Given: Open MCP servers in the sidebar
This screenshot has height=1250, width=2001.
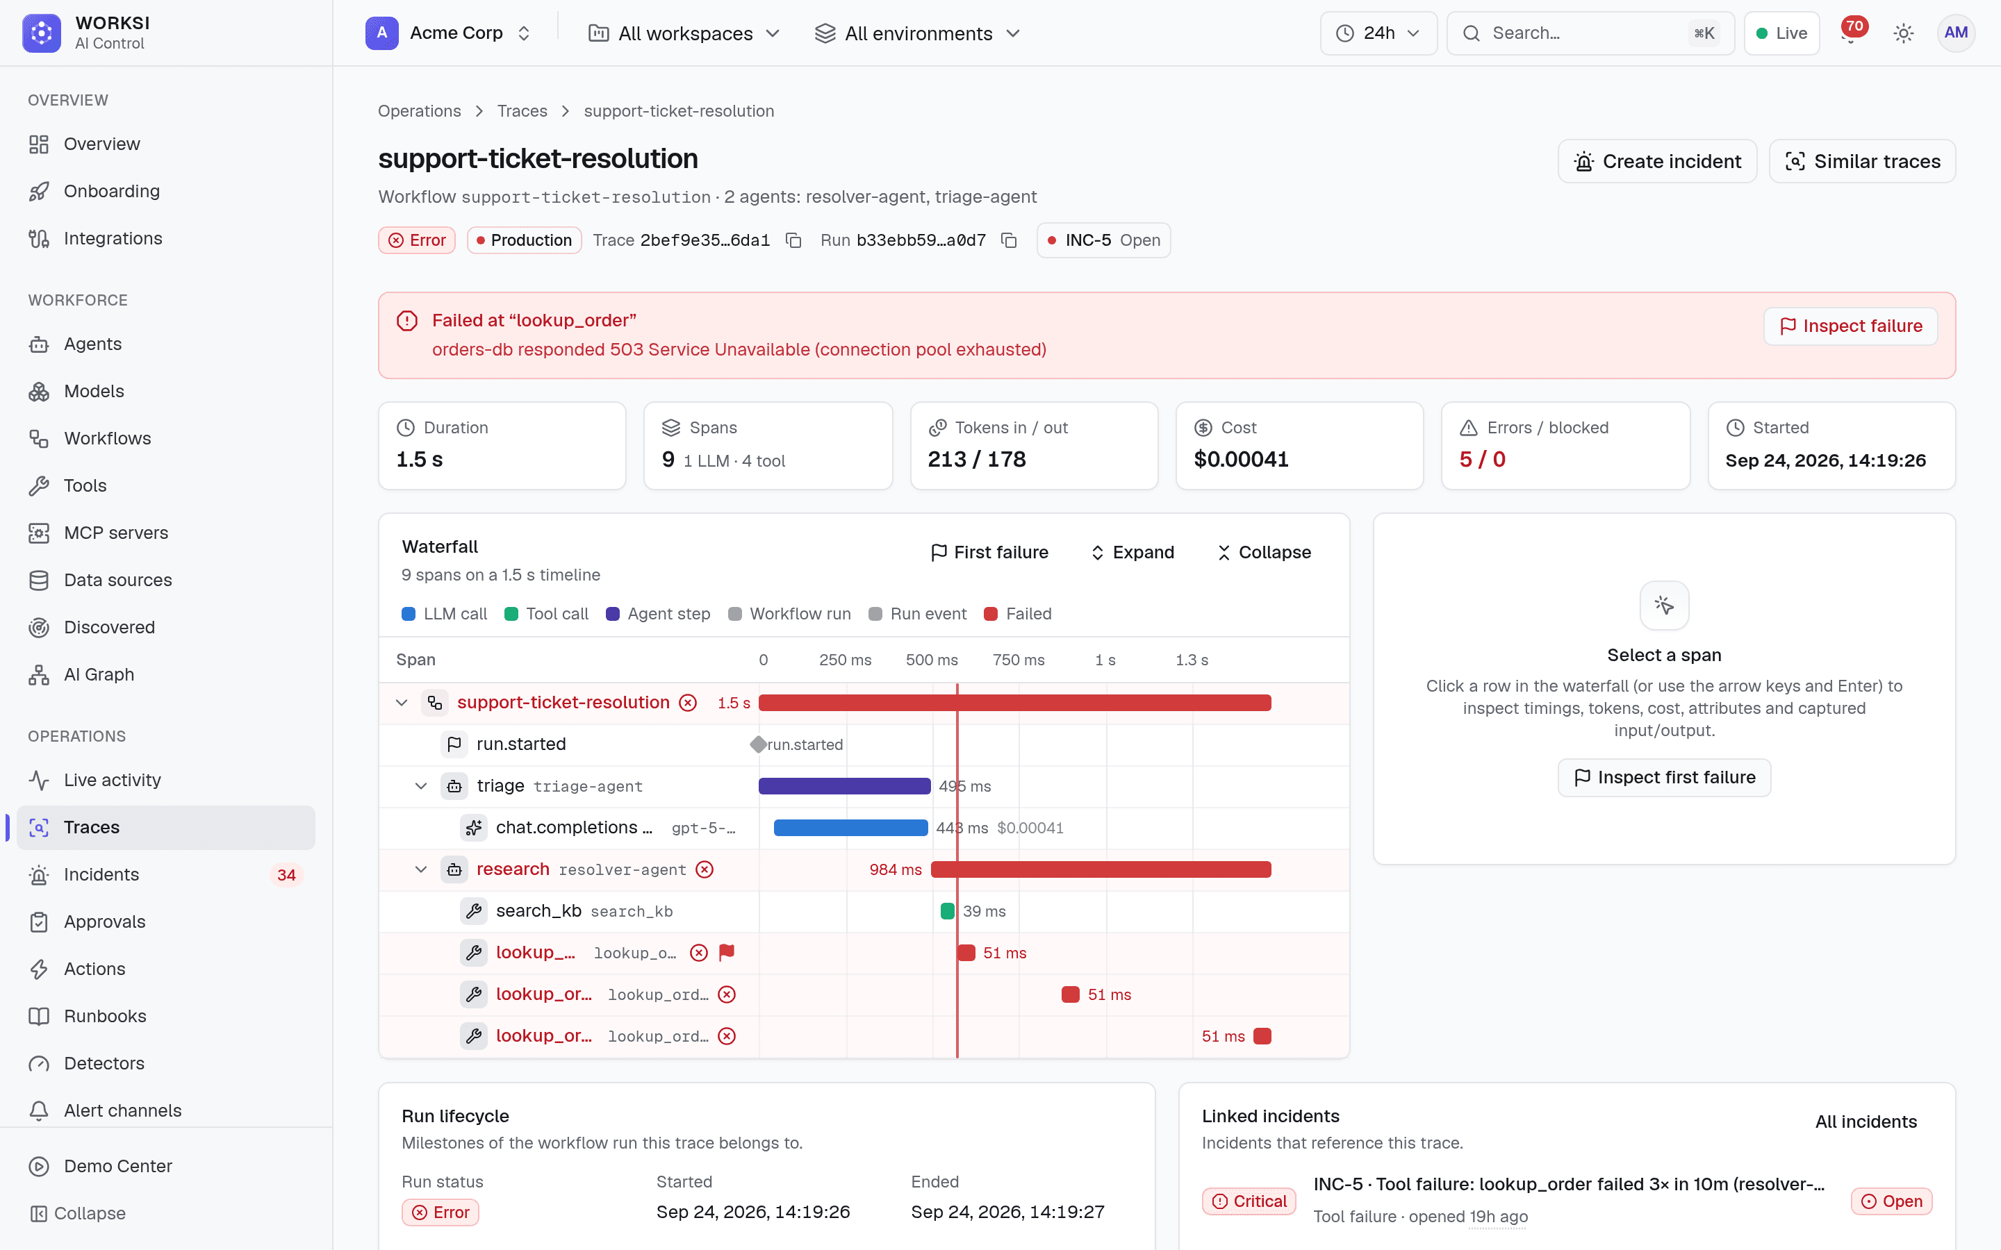Looking at the screenshot, I should tap(165, 533).
